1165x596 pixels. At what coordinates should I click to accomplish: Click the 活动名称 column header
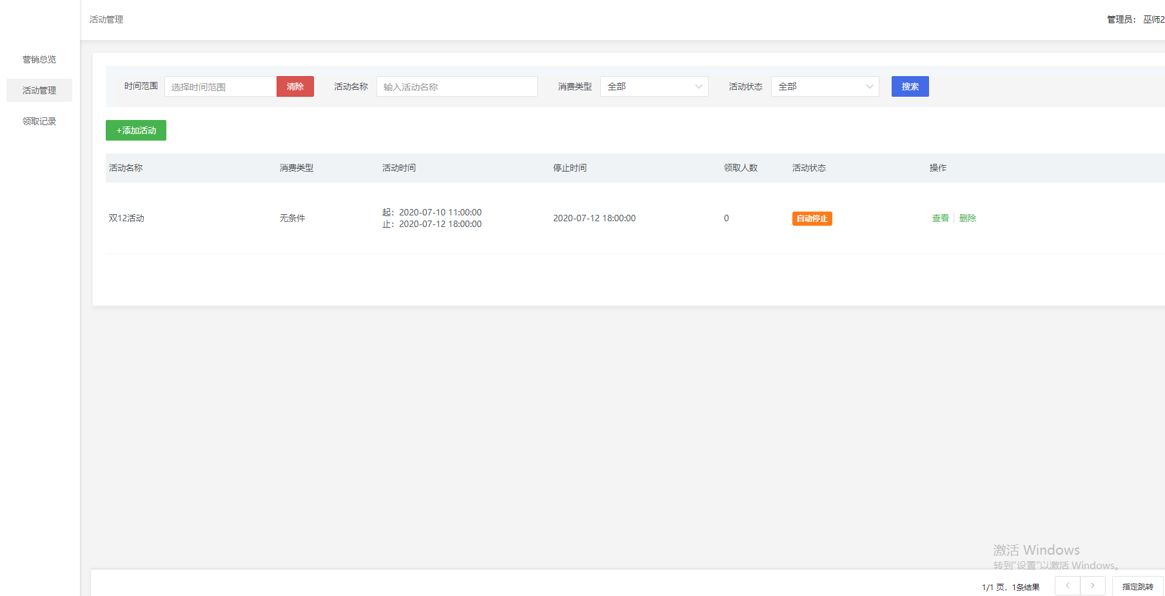click(126, 168)
